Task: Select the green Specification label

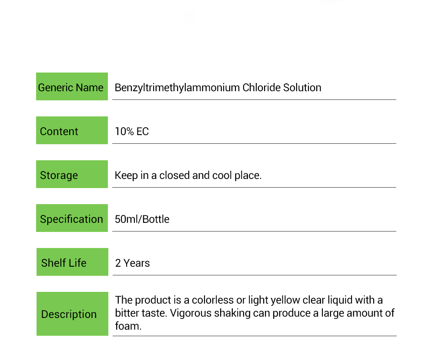Action: tap(71, 218)
